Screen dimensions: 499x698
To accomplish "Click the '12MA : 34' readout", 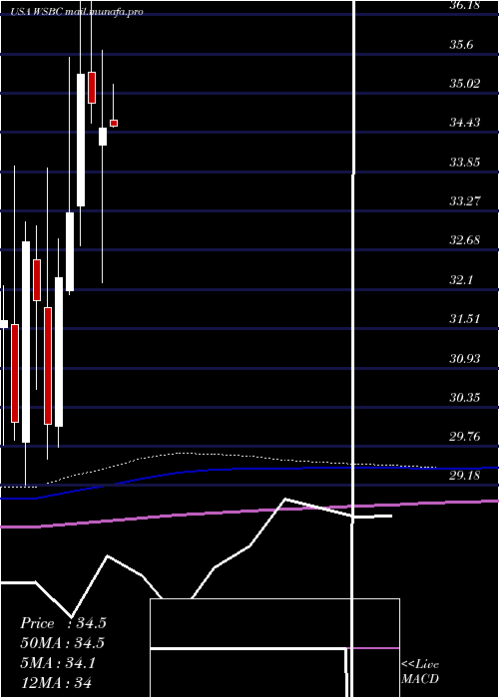I will coord(56,682).
